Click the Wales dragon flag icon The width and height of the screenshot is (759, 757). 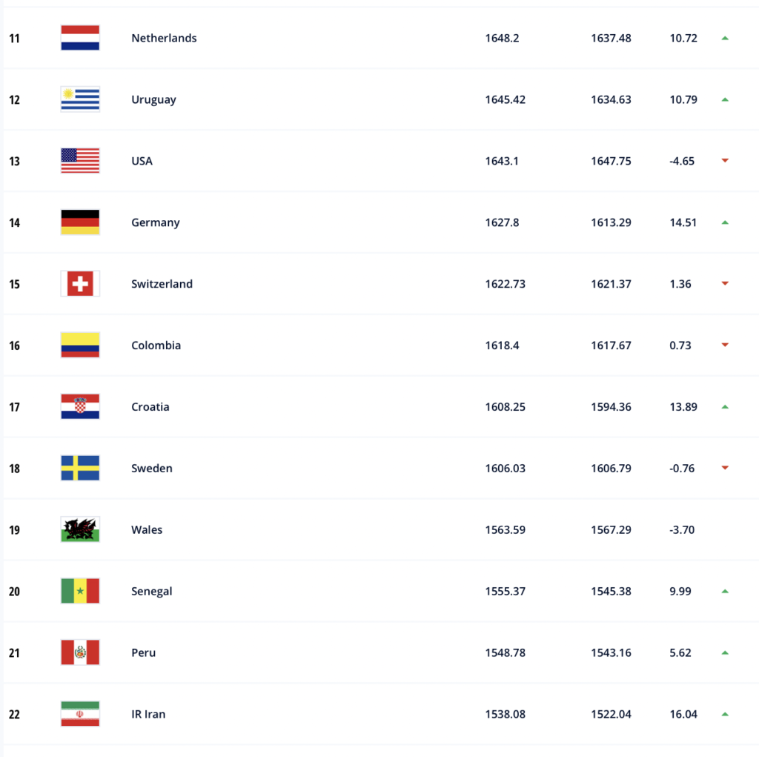coord(80,529)
